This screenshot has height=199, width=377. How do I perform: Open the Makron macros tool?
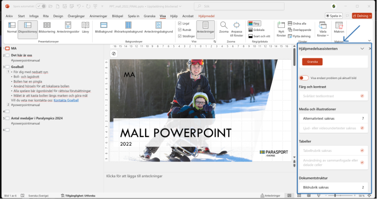tap(339, 27)
